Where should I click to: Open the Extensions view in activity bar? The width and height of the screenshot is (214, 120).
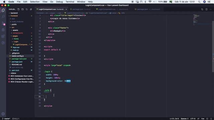point(3,36)
